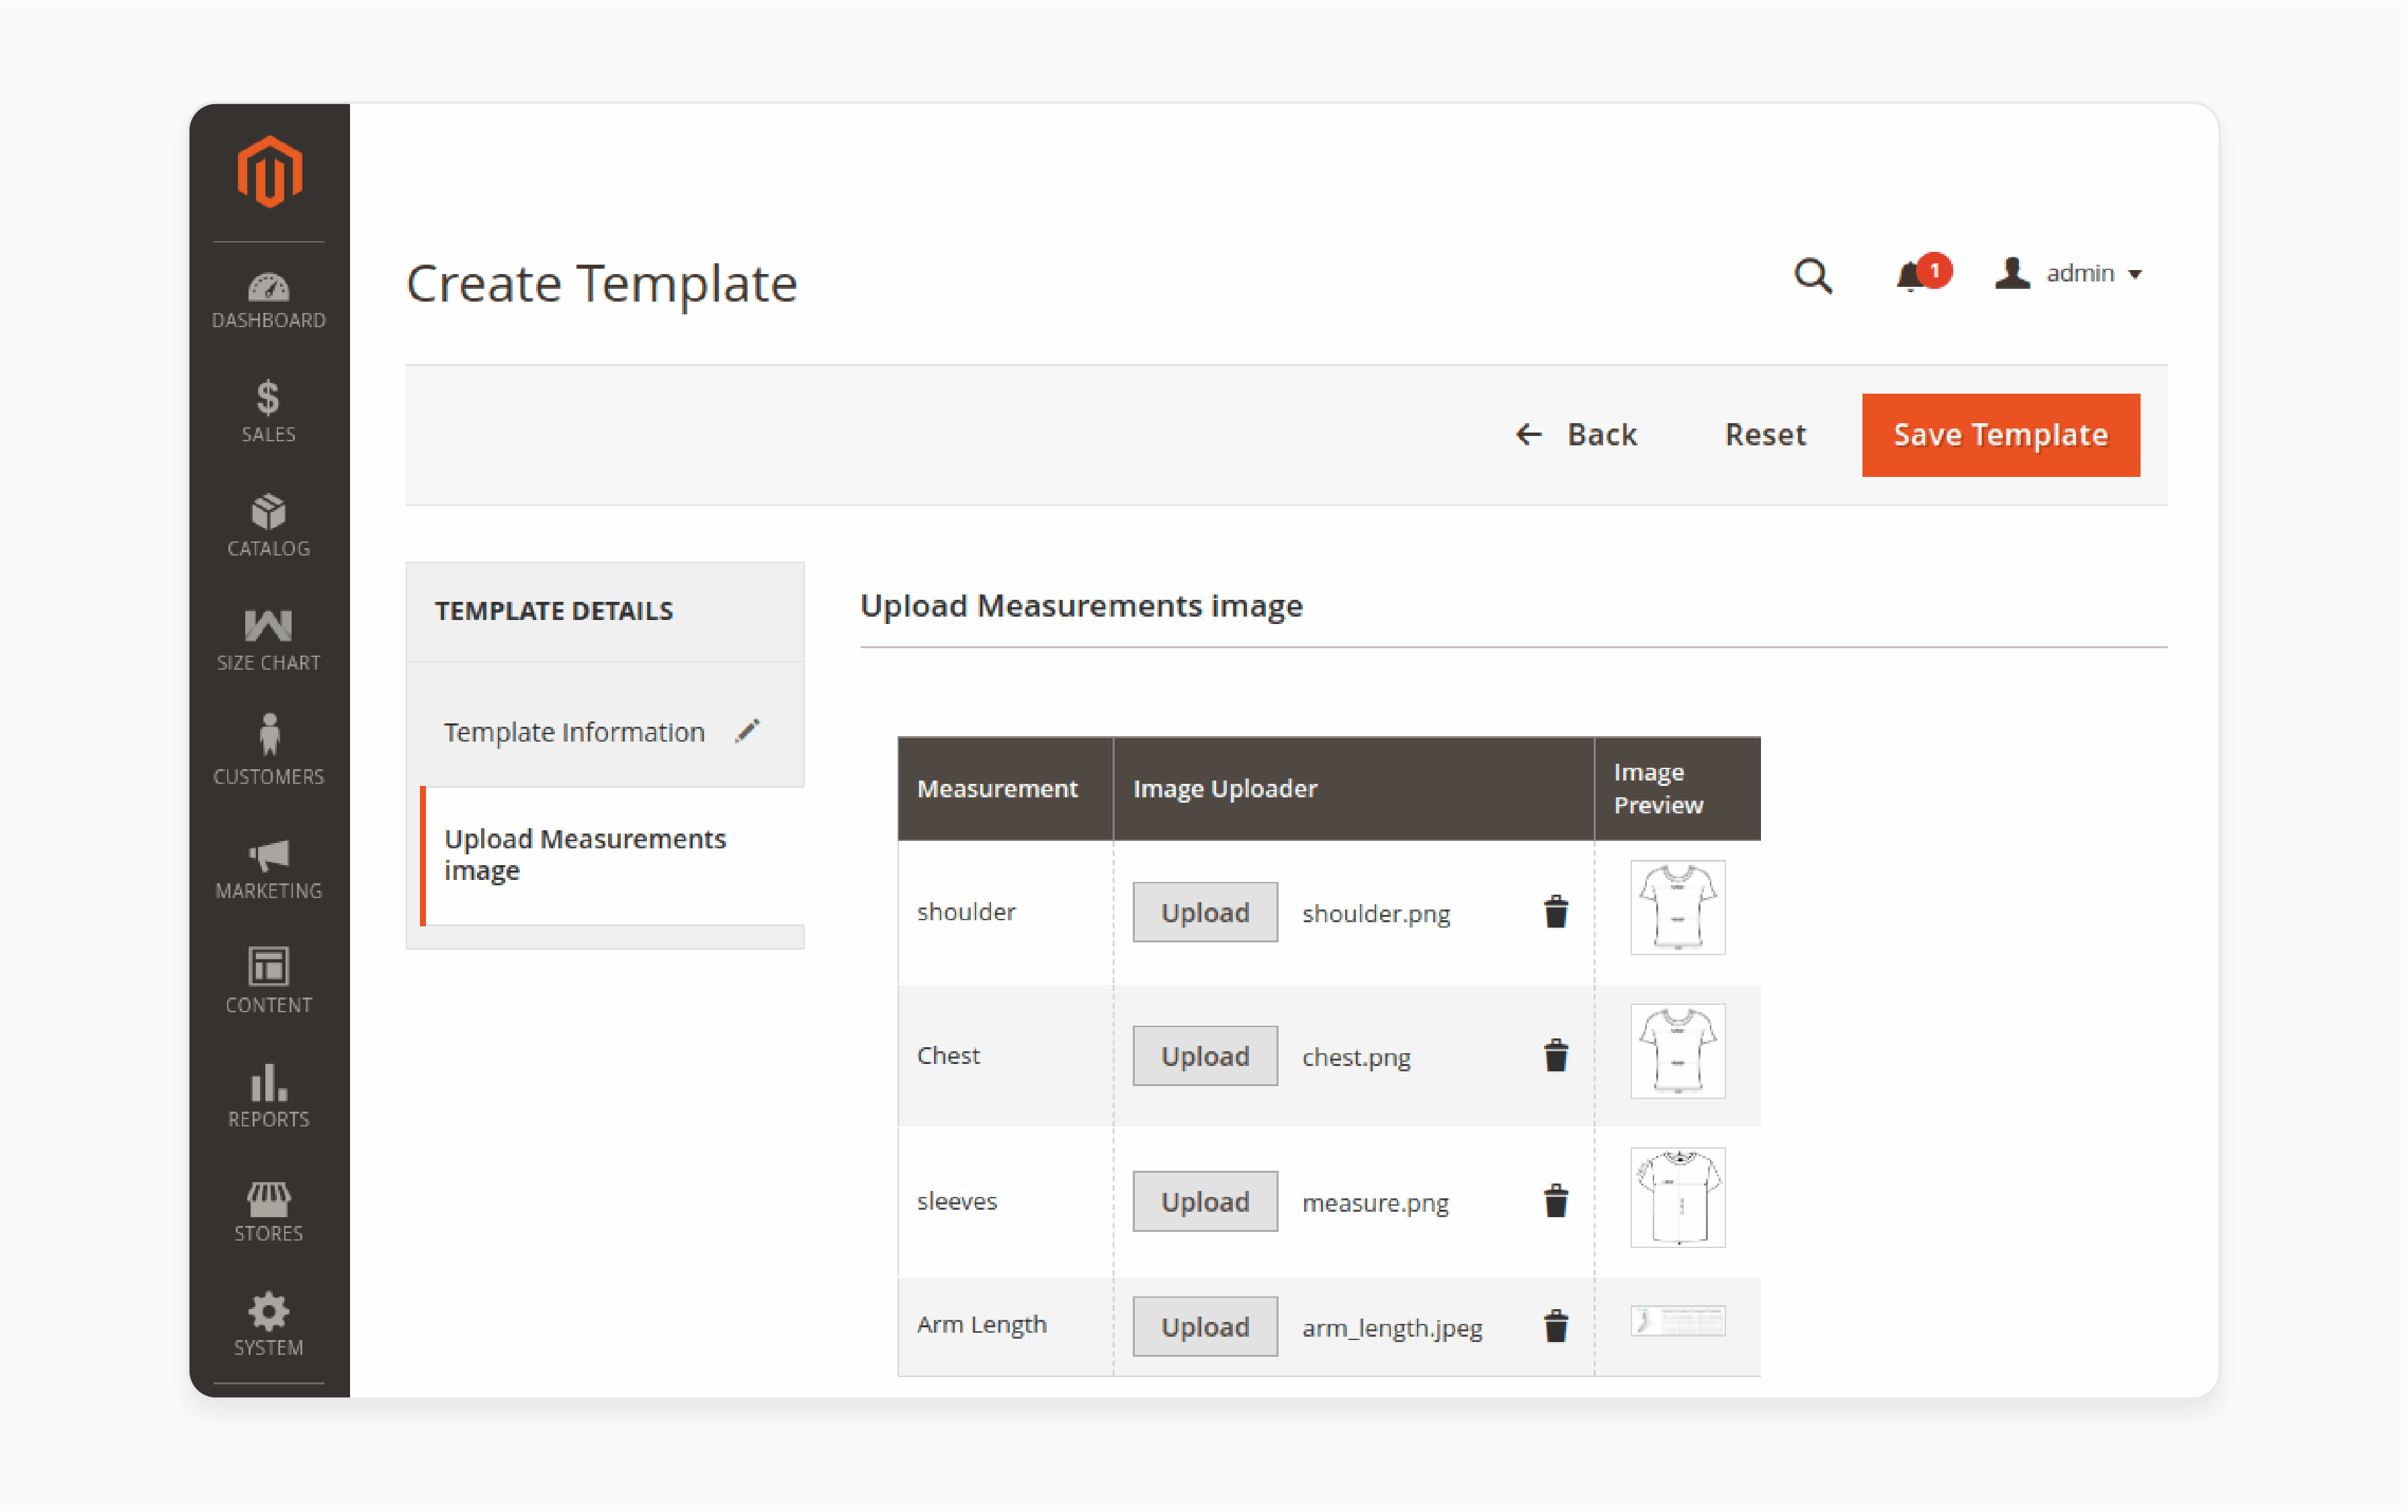The width and height of the screenshot is (2408, 1512).
Task: Open the Stores sidebar menu
Action: [269, 1212]
